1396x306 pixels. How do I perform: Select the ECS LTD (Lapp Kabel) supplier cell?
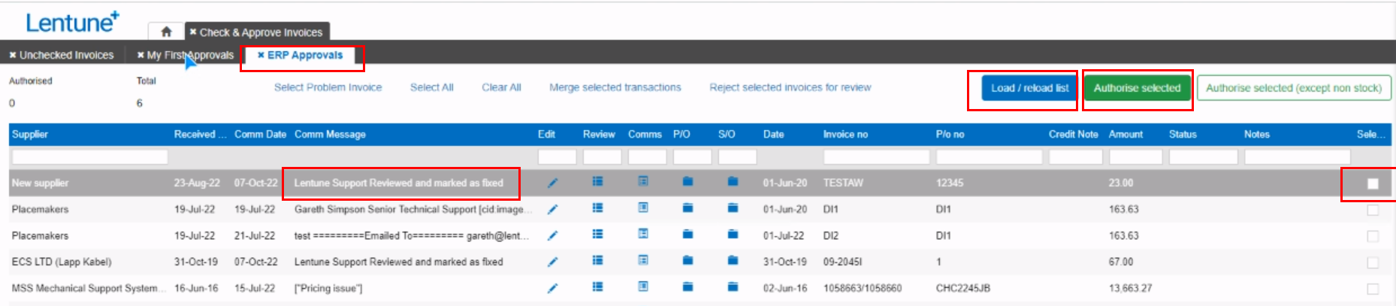coord(62,262)
